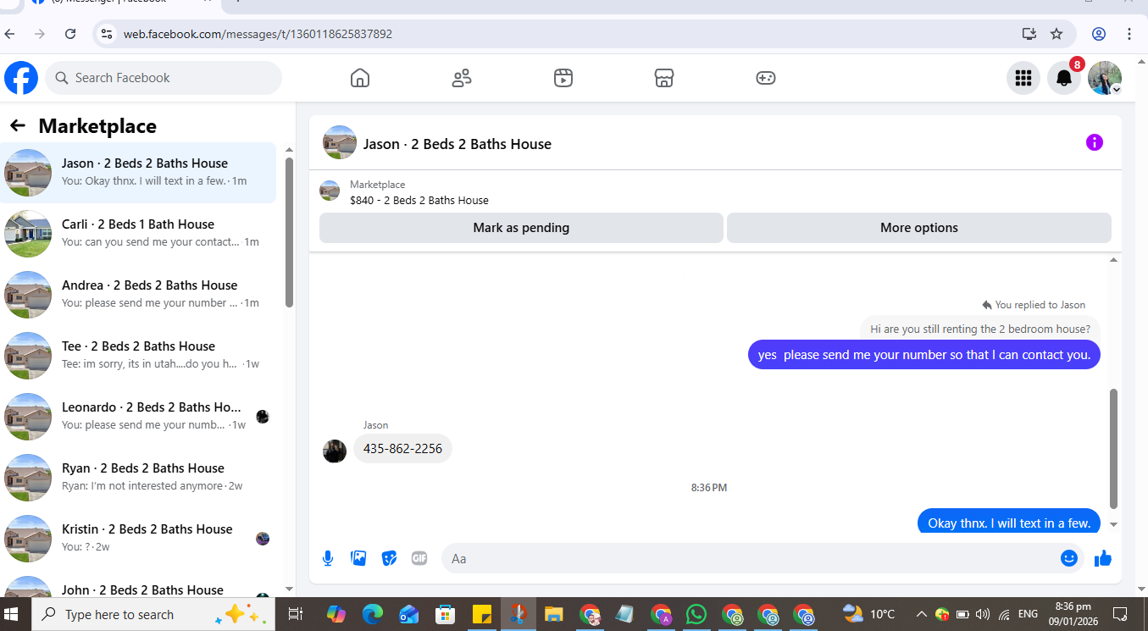Open the Gaming controller icon
The height and width of the screenshot is (631, 1148).
click(766, 78)
